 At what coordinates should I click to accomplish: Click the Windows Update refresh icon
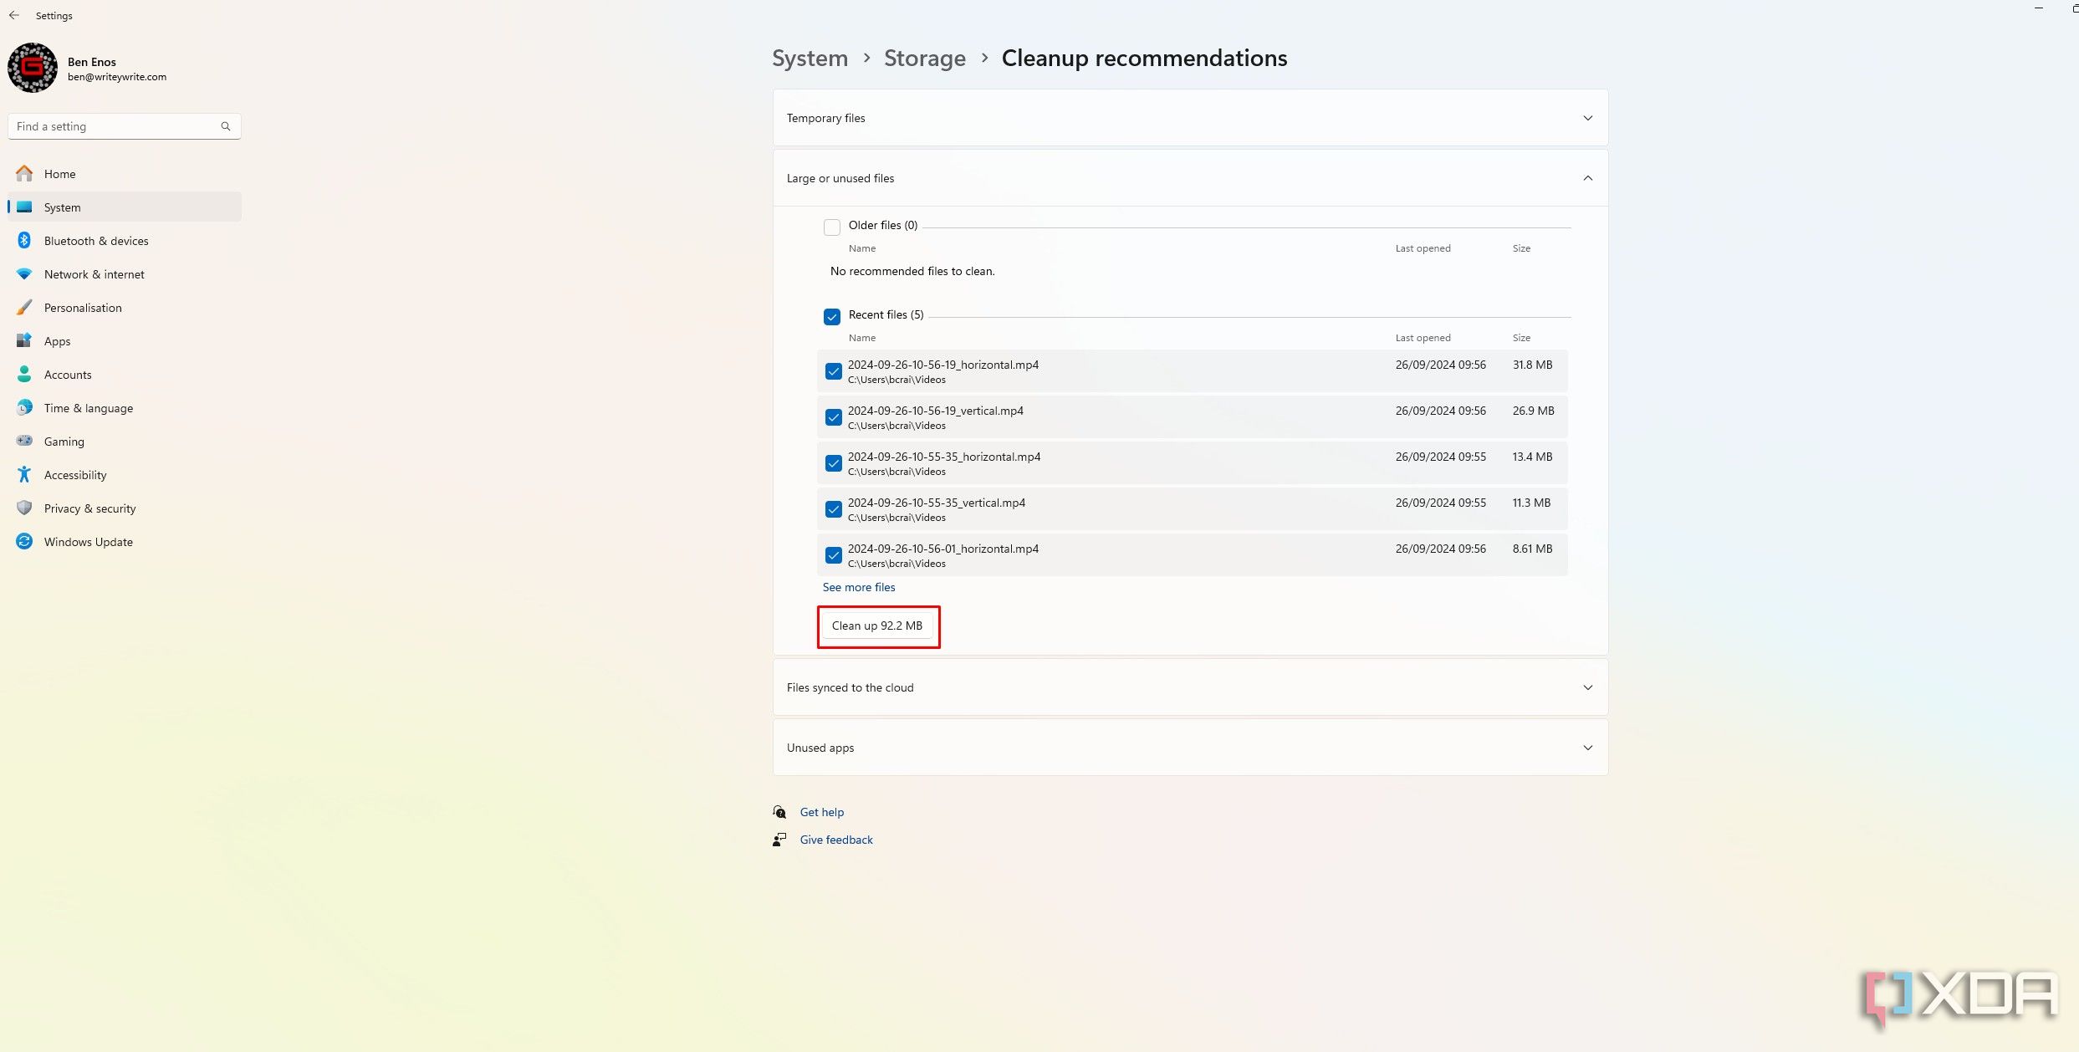24,541
